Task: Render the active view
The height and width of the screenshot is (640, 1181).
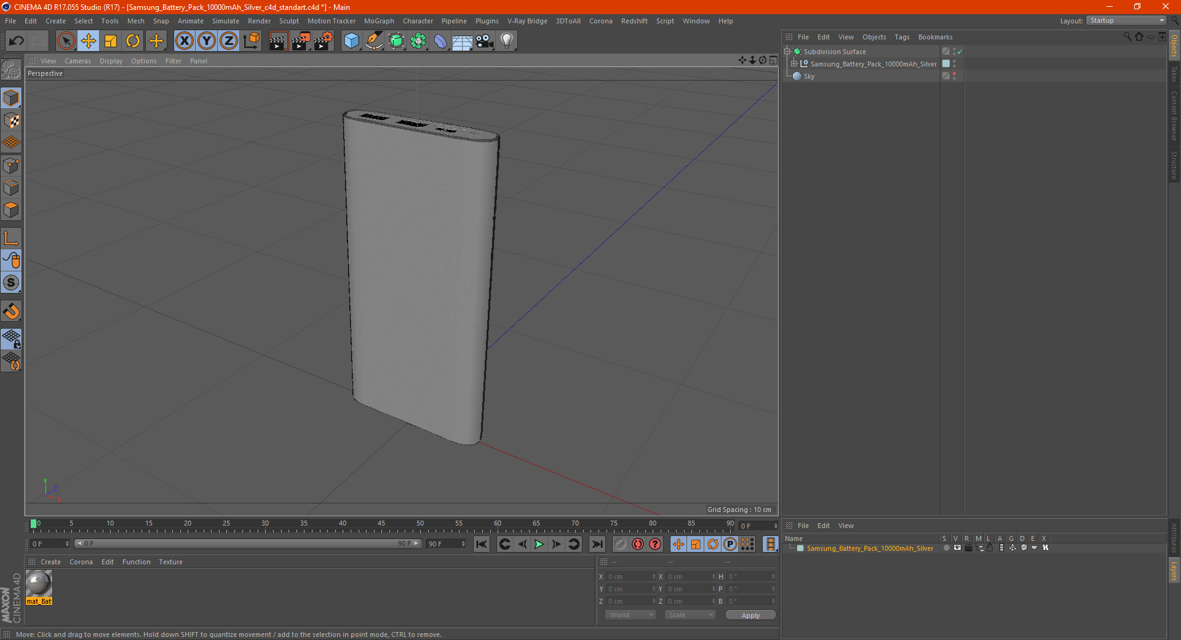Action: pos(278,41)
